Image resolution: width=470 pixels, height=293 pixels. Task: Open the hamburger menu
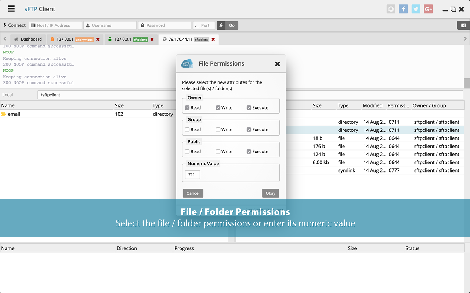click(x=11, y=9)
